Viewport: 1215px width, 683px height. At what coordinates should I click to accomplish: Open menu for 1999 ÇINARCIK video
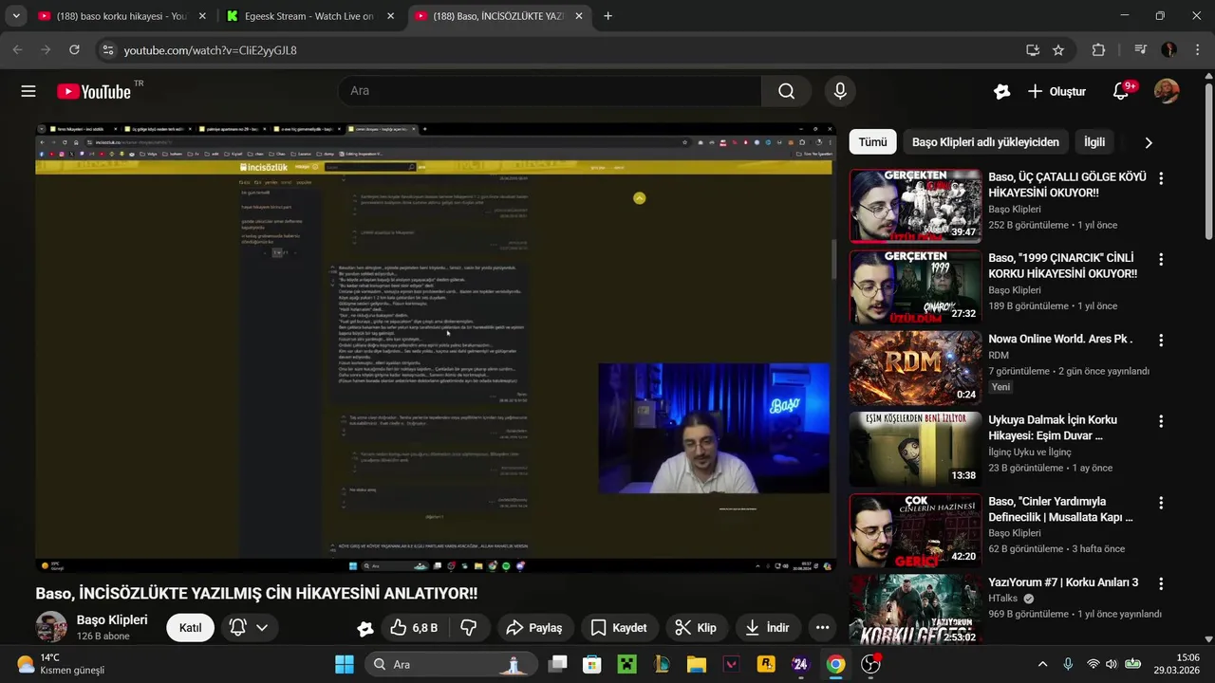point(1160,259)
